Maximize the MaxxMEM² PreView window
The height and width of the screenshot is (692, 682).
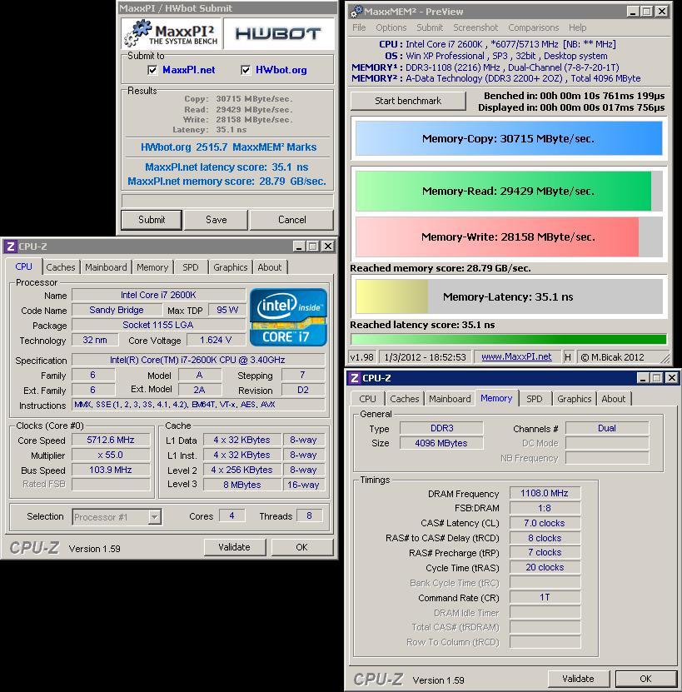click(x=647, y=12)
